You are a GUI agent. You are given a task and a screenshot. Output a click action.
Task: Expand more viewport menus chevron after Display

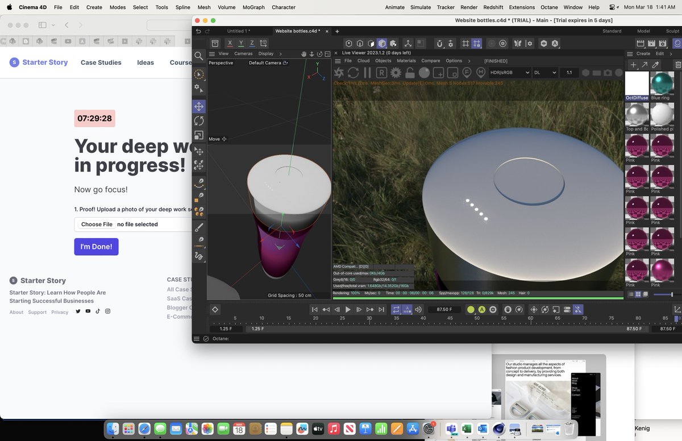[281, 54]
